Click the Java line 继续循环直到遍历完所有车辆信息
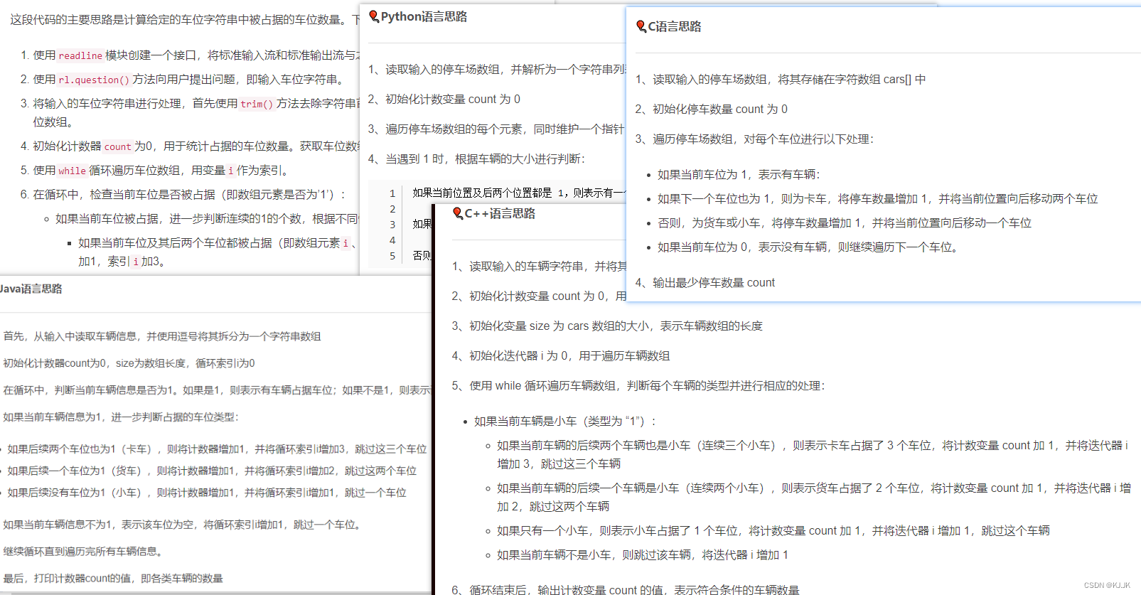 (x=85, y=552)
